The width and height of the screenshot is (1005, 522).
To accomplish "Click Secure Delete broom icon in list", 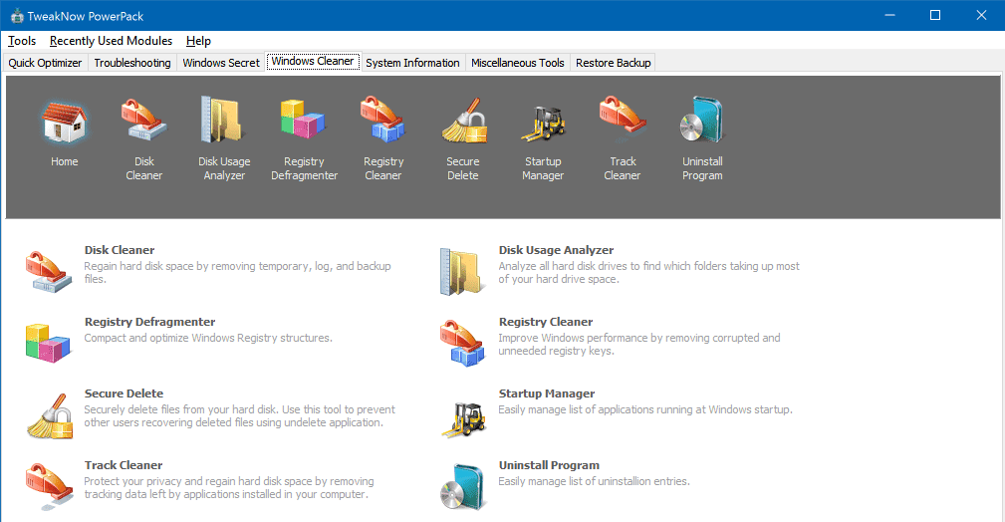I will tap(50, 416).
